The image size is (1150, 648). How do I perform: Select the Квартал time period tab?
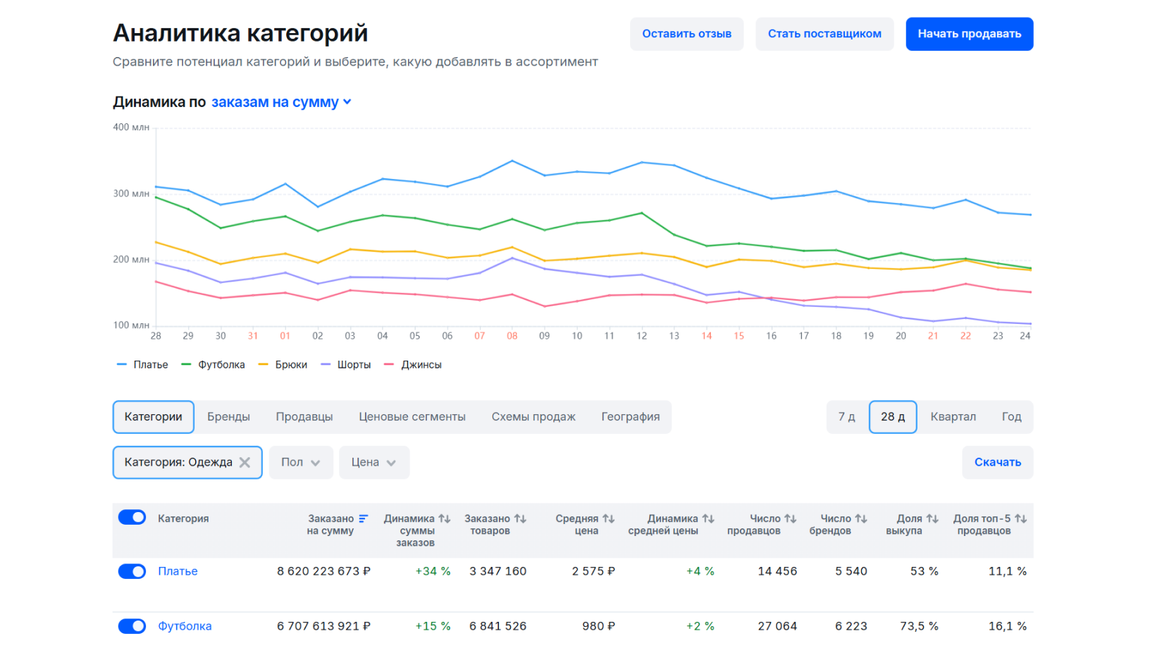953,417
